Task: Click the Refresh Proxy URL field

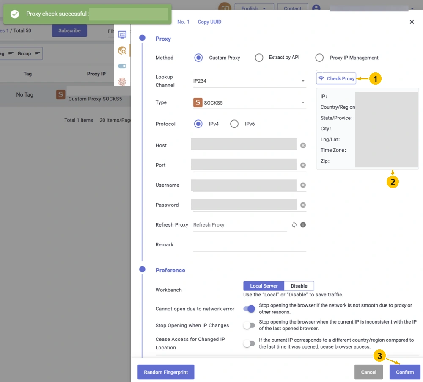Action: (x=240, y=225)
